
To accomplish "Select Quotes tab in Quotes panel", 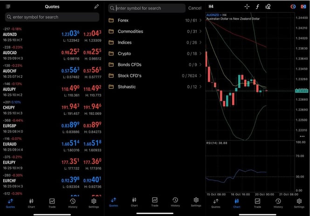I will 10,203.
